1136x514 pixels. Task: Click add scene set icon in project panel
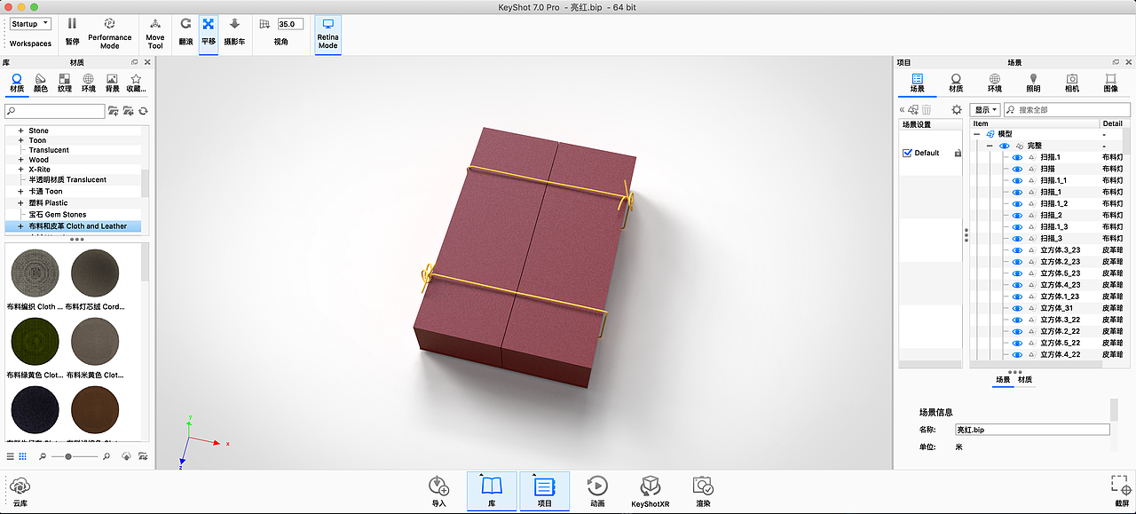[x=913, y=109]
